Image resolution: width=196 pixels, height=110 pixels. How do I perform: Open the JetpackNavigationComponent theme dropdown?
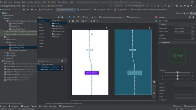(x=111, y=17)
